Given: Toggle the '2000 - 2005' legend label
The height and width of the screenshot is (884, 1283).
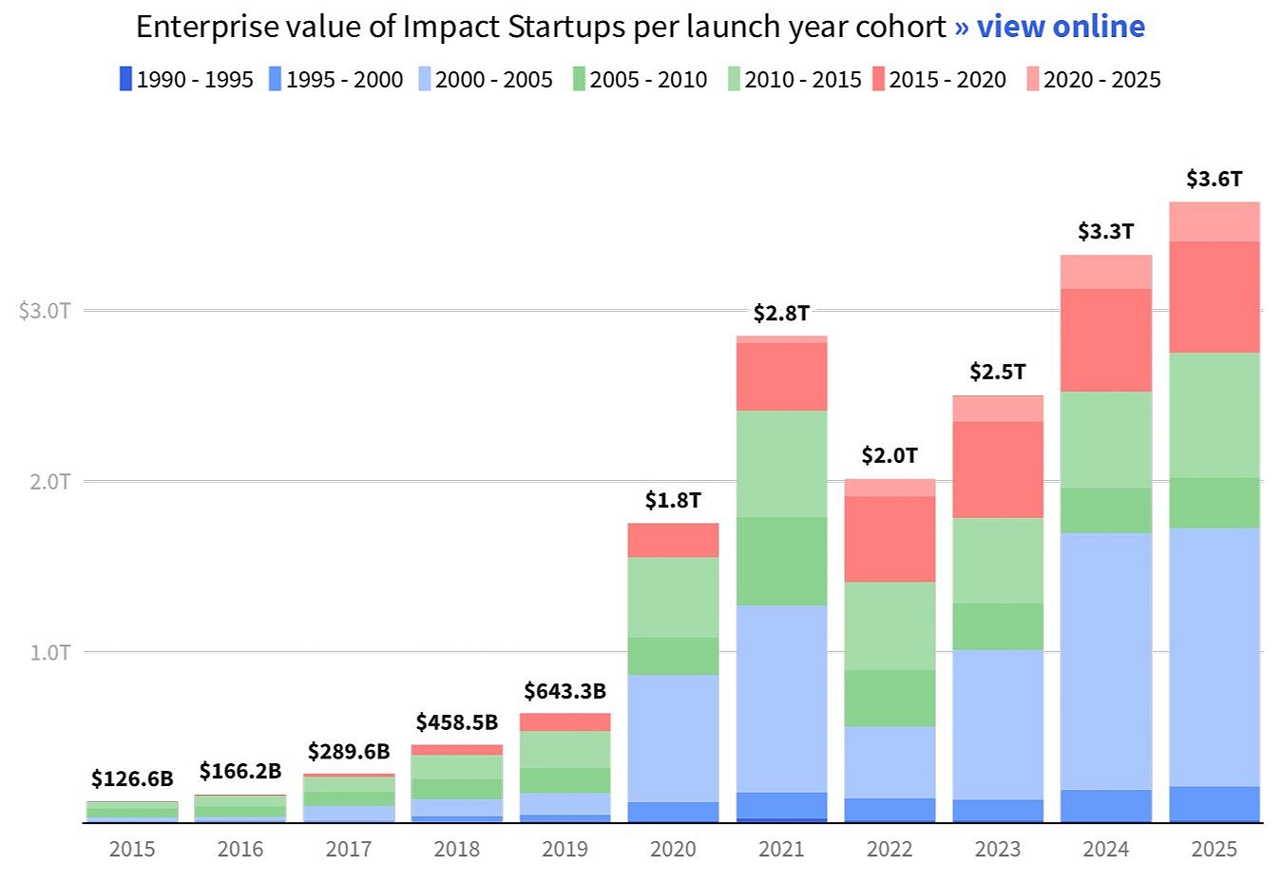Looking at the screenshot, I should coord(494,80).
